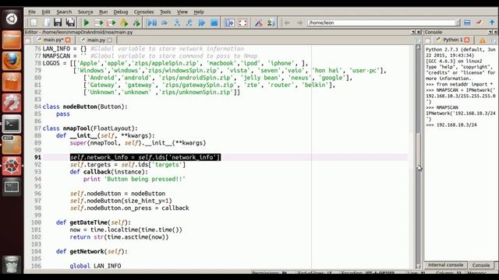Open the Consoles menu
Viewport: 499px width, 280px height.
tap(143, 12)
